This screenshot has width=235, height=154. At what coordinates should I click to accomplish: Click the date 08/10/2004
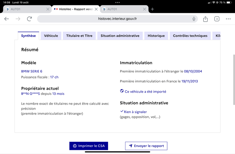click(x=193, y=71)
